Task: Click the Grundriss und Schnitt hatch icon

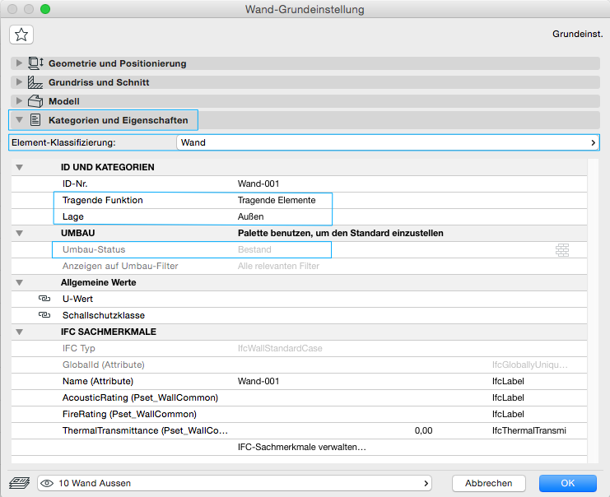Action: click(35, 82)
